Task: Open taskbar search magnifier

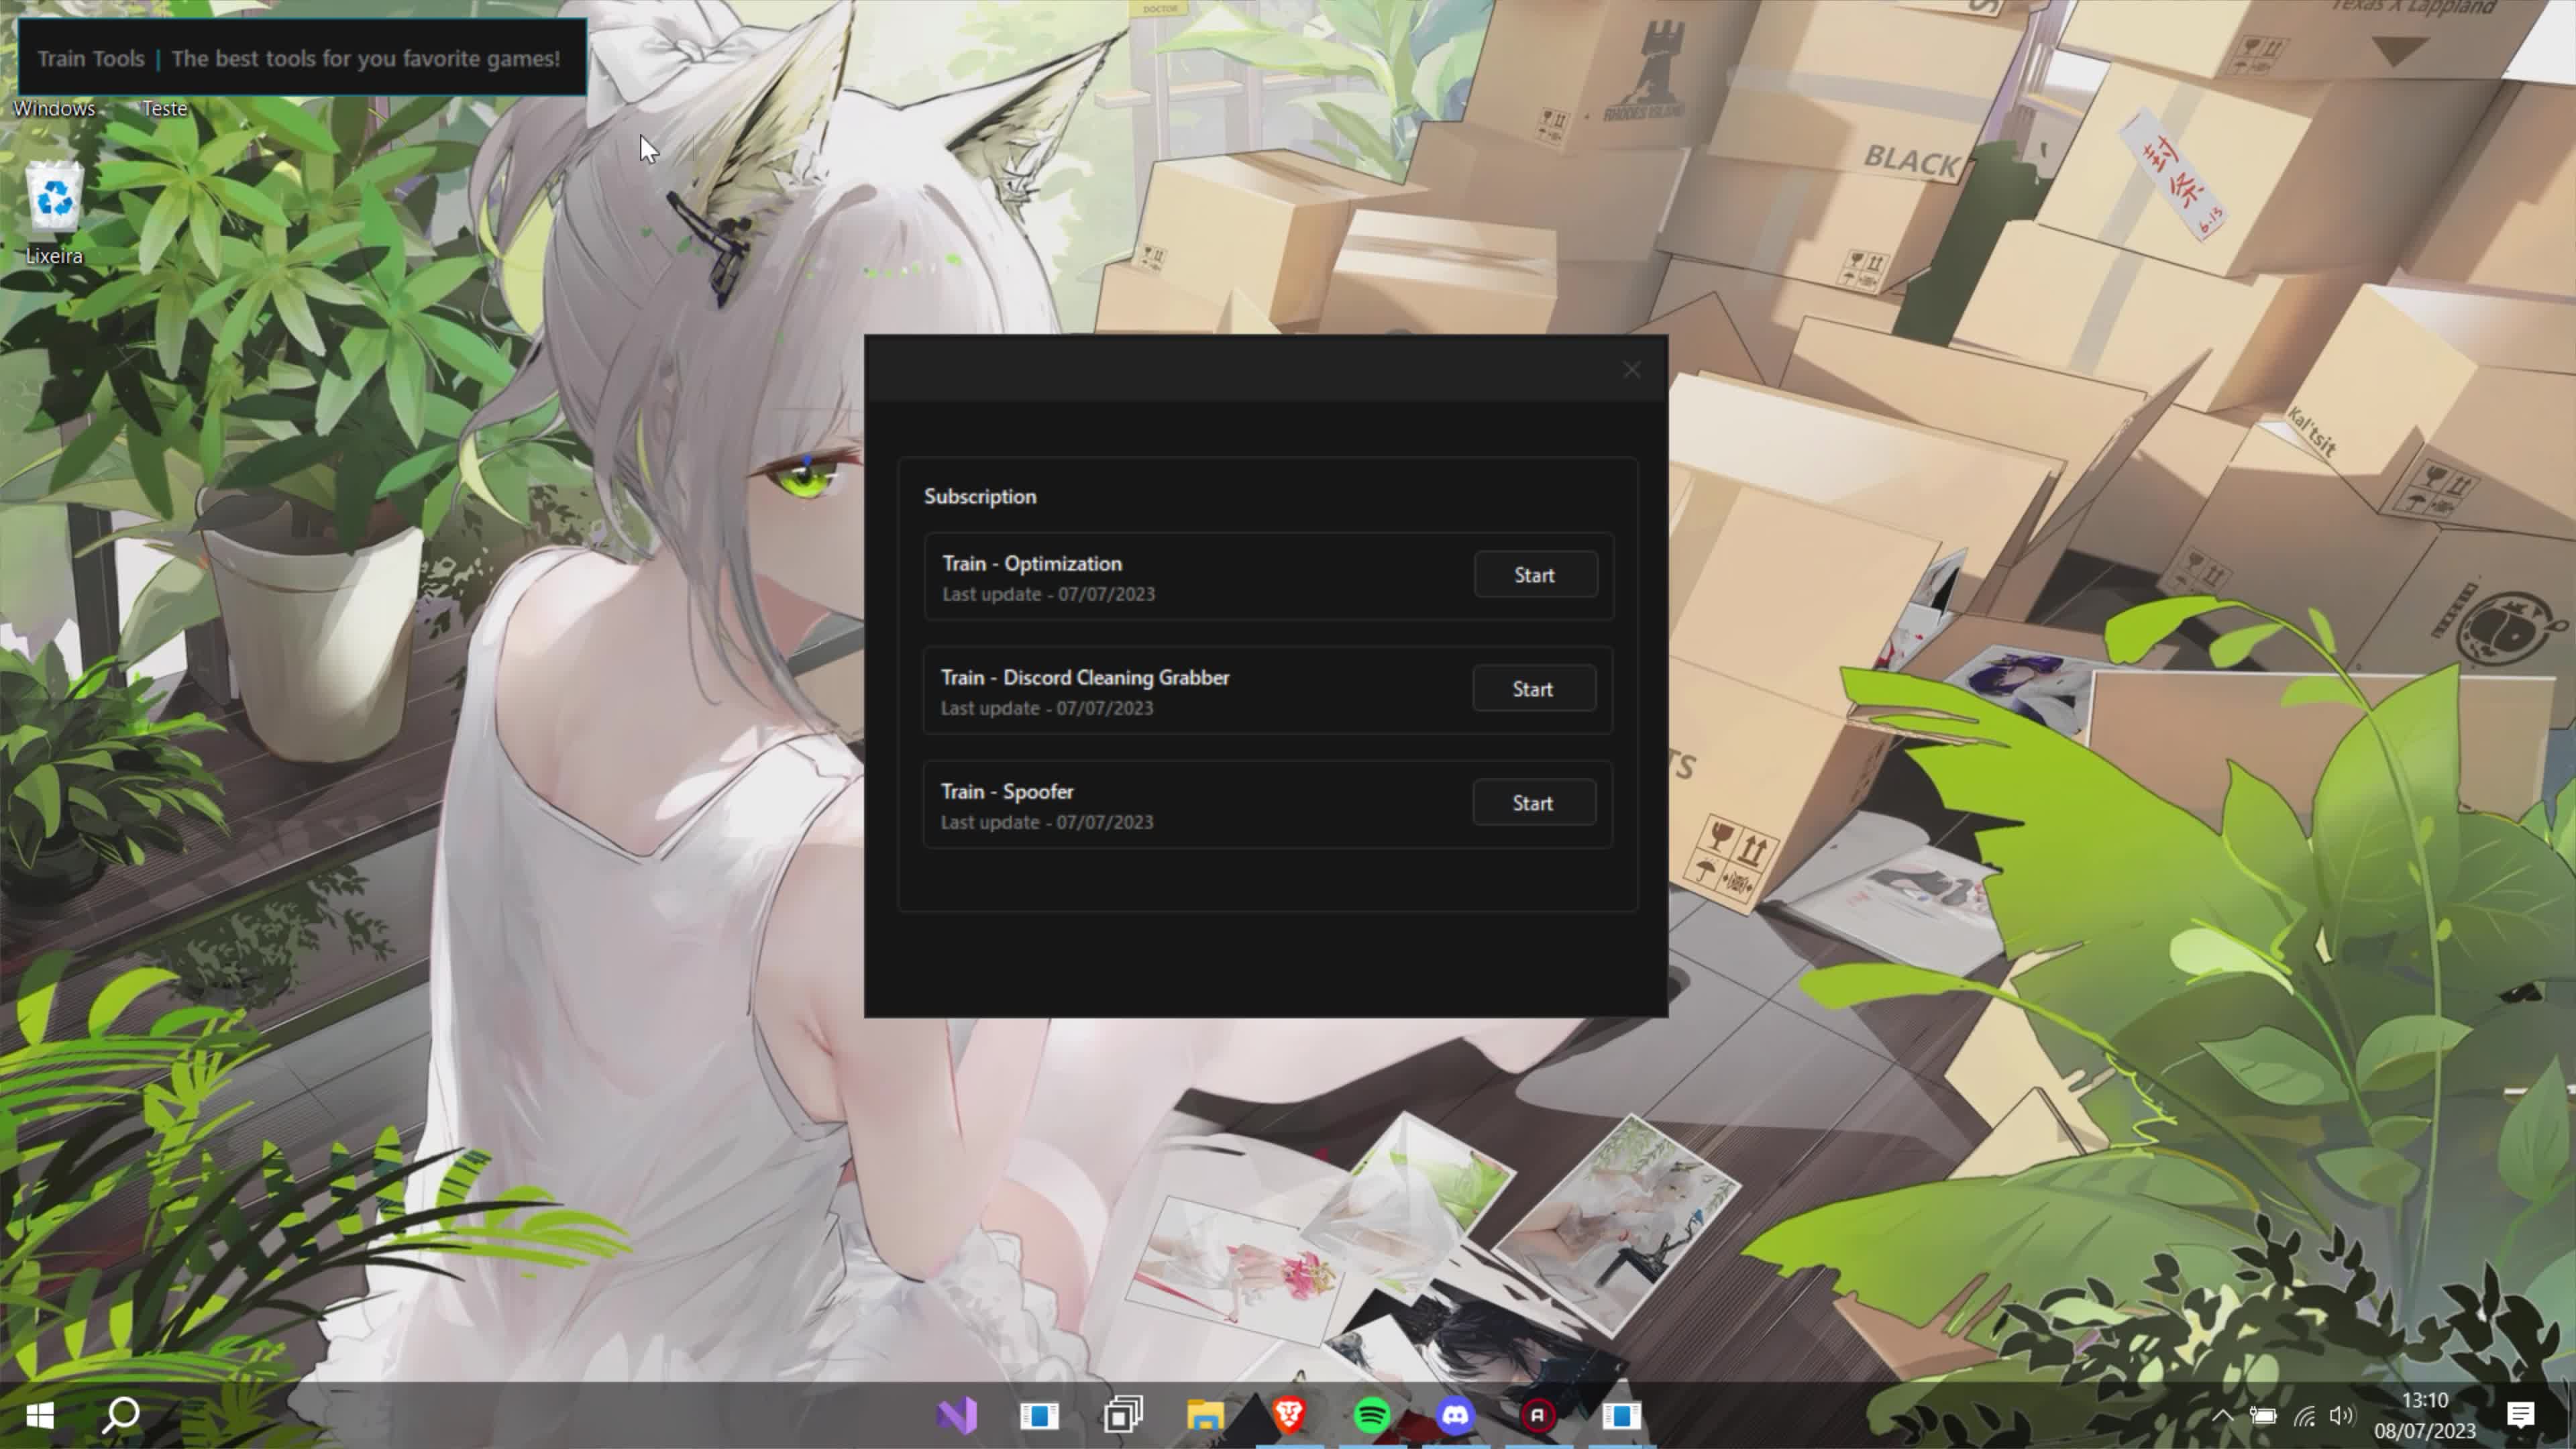Action: tap(122, 1415)
